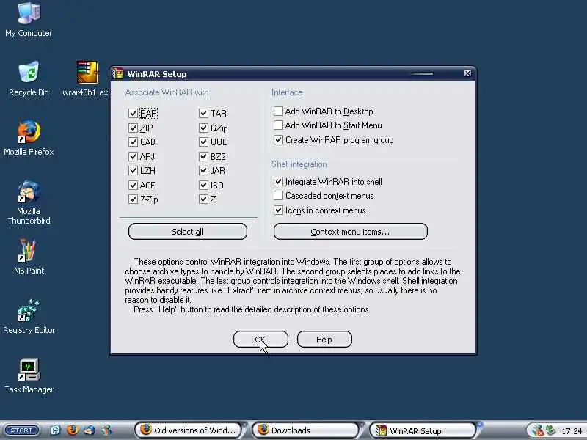Open Context menu items dialog
Screen dimensions: 587x440
(351, 232)
